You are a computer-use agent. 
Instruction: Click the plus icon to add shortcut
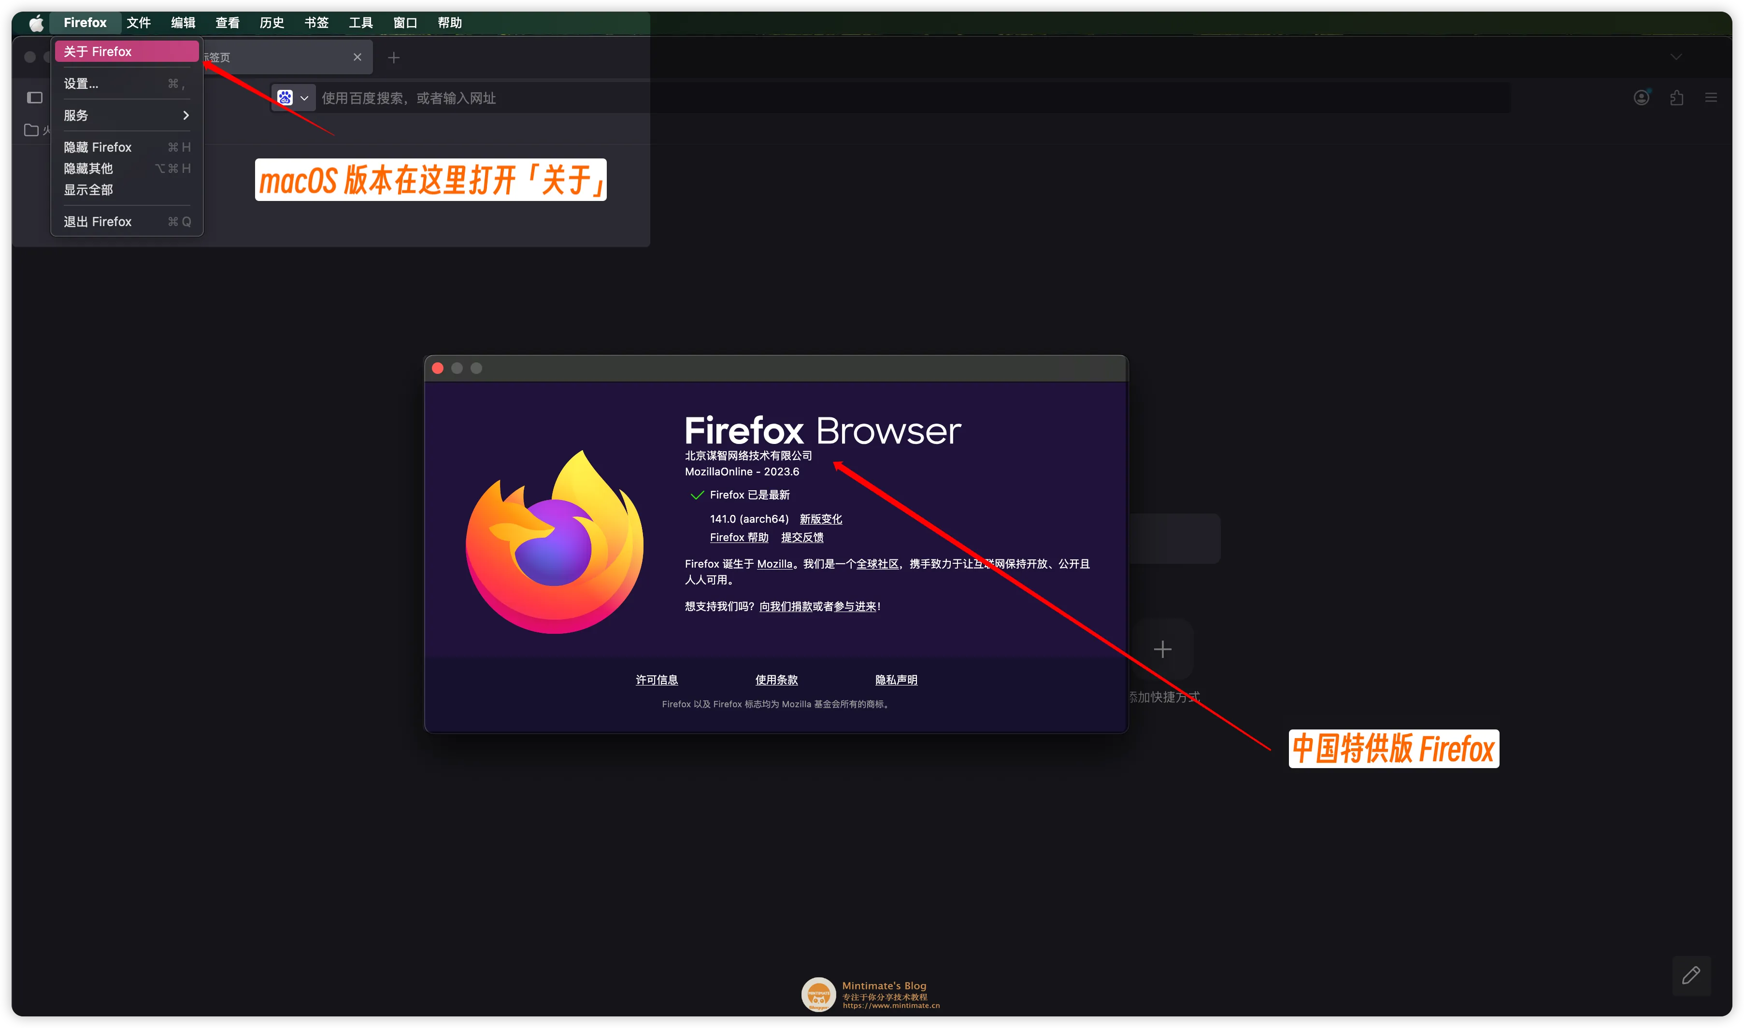1162,649
